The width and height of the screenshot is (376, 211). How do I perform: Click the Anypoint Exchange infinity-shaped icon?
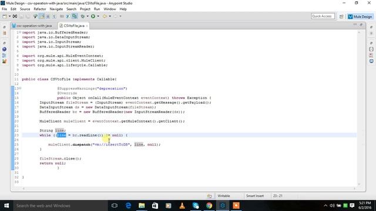point(15,16)
